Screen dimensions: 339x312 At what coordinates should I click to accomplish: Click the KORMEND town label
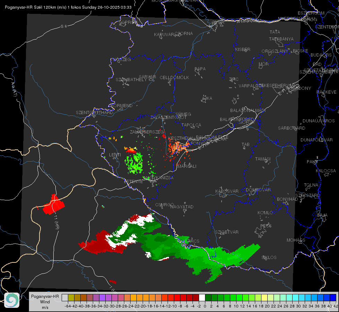point(122,106)
